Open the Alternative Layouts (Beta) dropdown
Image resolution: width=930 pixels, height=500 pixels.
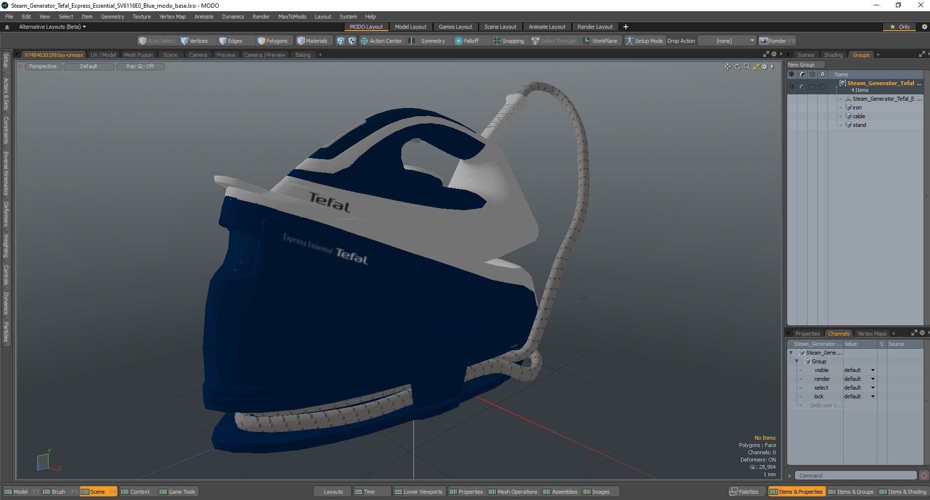pos(52,27)
